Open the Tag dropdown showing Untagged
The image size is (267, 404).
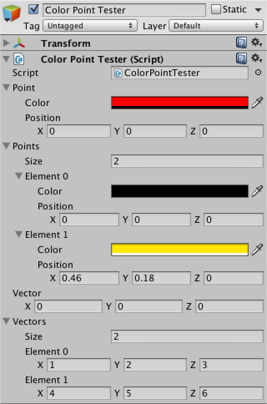coord(90,26)
